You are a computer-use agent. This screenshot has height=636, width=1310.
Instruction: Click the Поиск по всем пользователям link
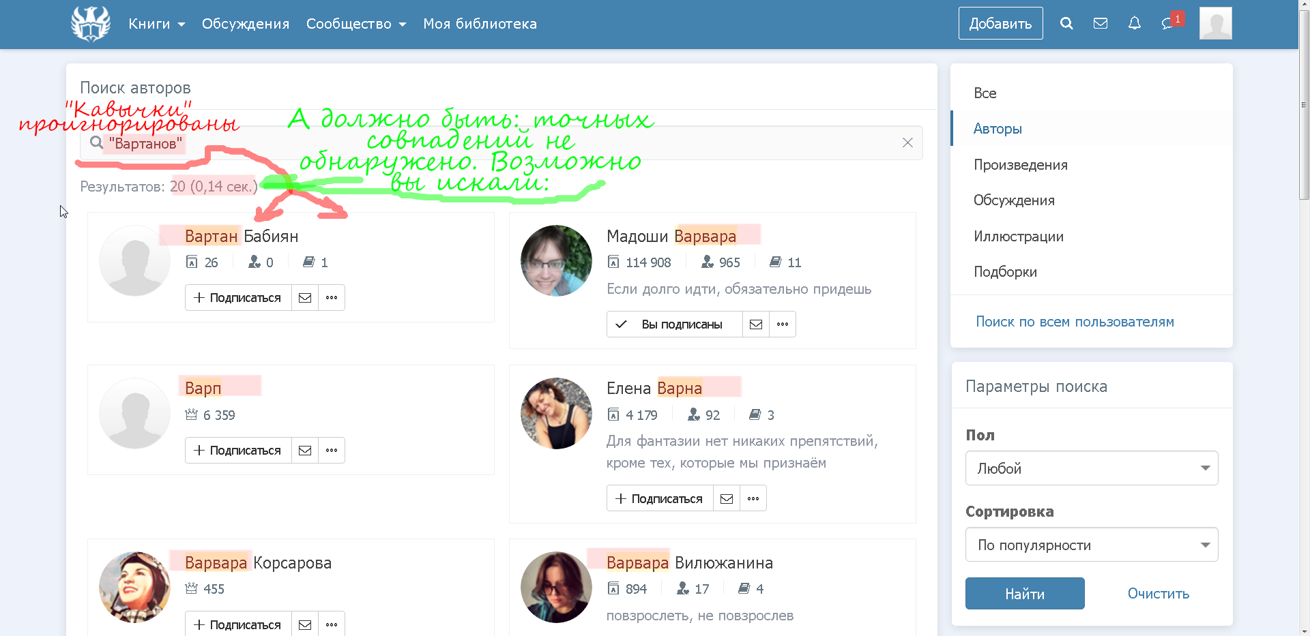1075,322
